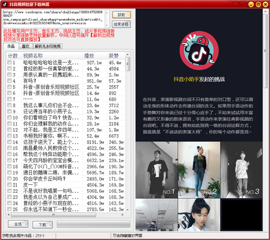Click status bar text 获取挑战相关作品：259个
The width and height of the screenshot is (270, 240).
pos(23,235)
